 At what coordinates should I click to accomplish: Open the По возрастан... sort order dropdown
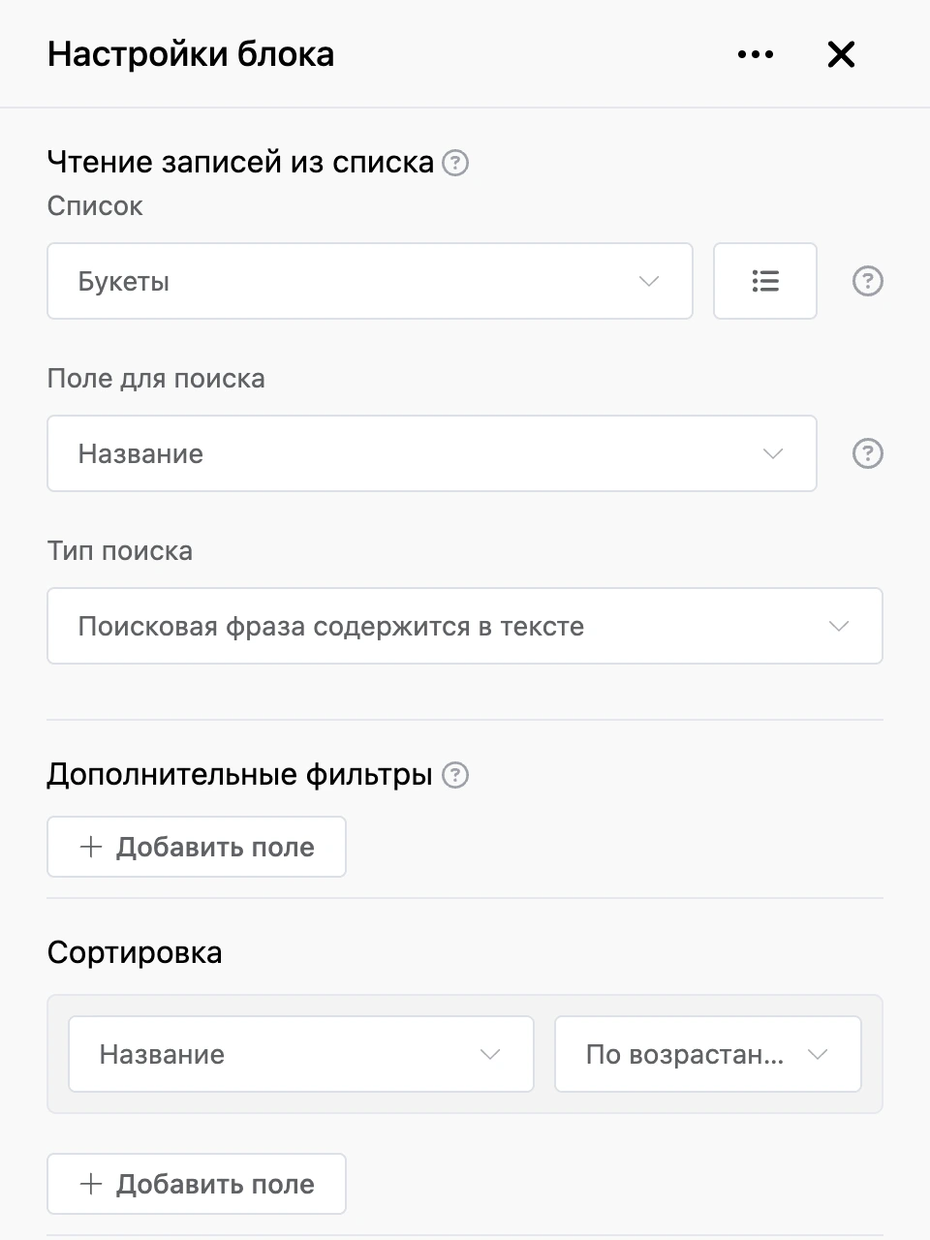(x=708, y=1054)
